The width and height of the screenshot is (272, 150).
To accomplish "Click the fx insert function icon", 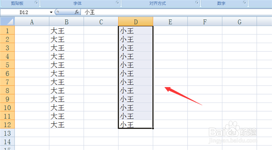I will [x=77, y=12].
